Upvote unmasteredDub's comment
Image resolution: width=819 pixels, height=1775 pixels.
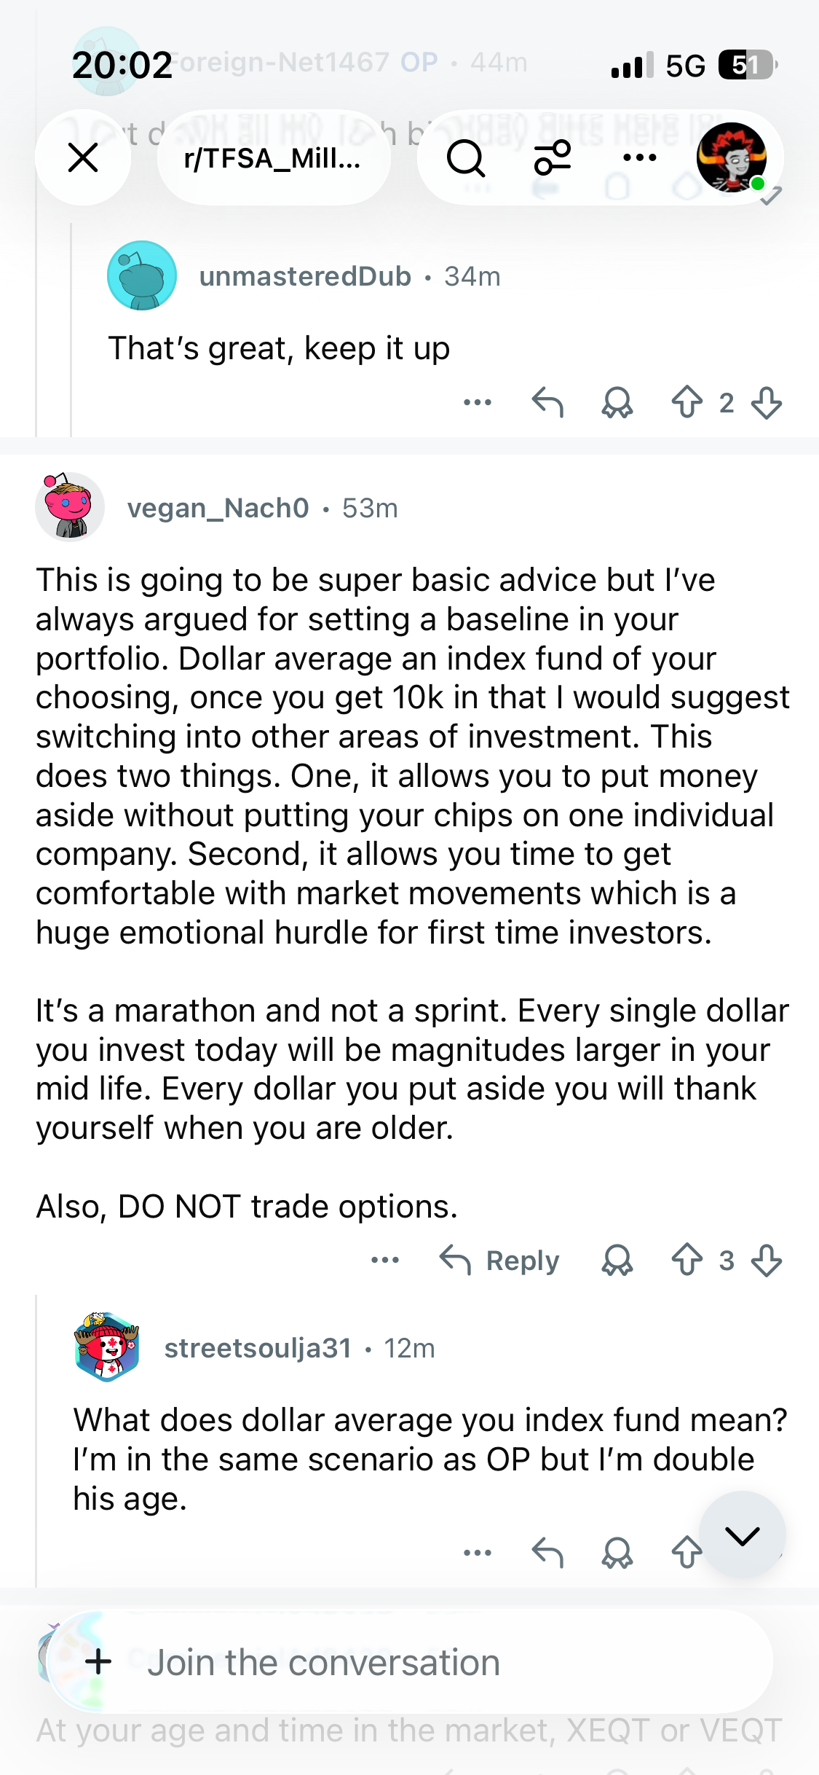[x=687, y=402]
